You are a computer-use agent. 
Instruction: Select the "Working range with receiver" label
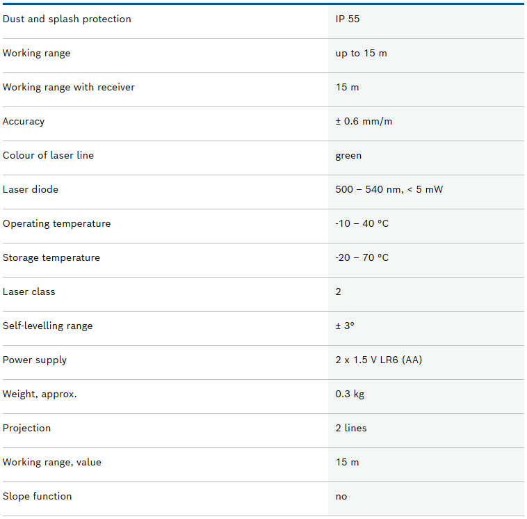69,87
